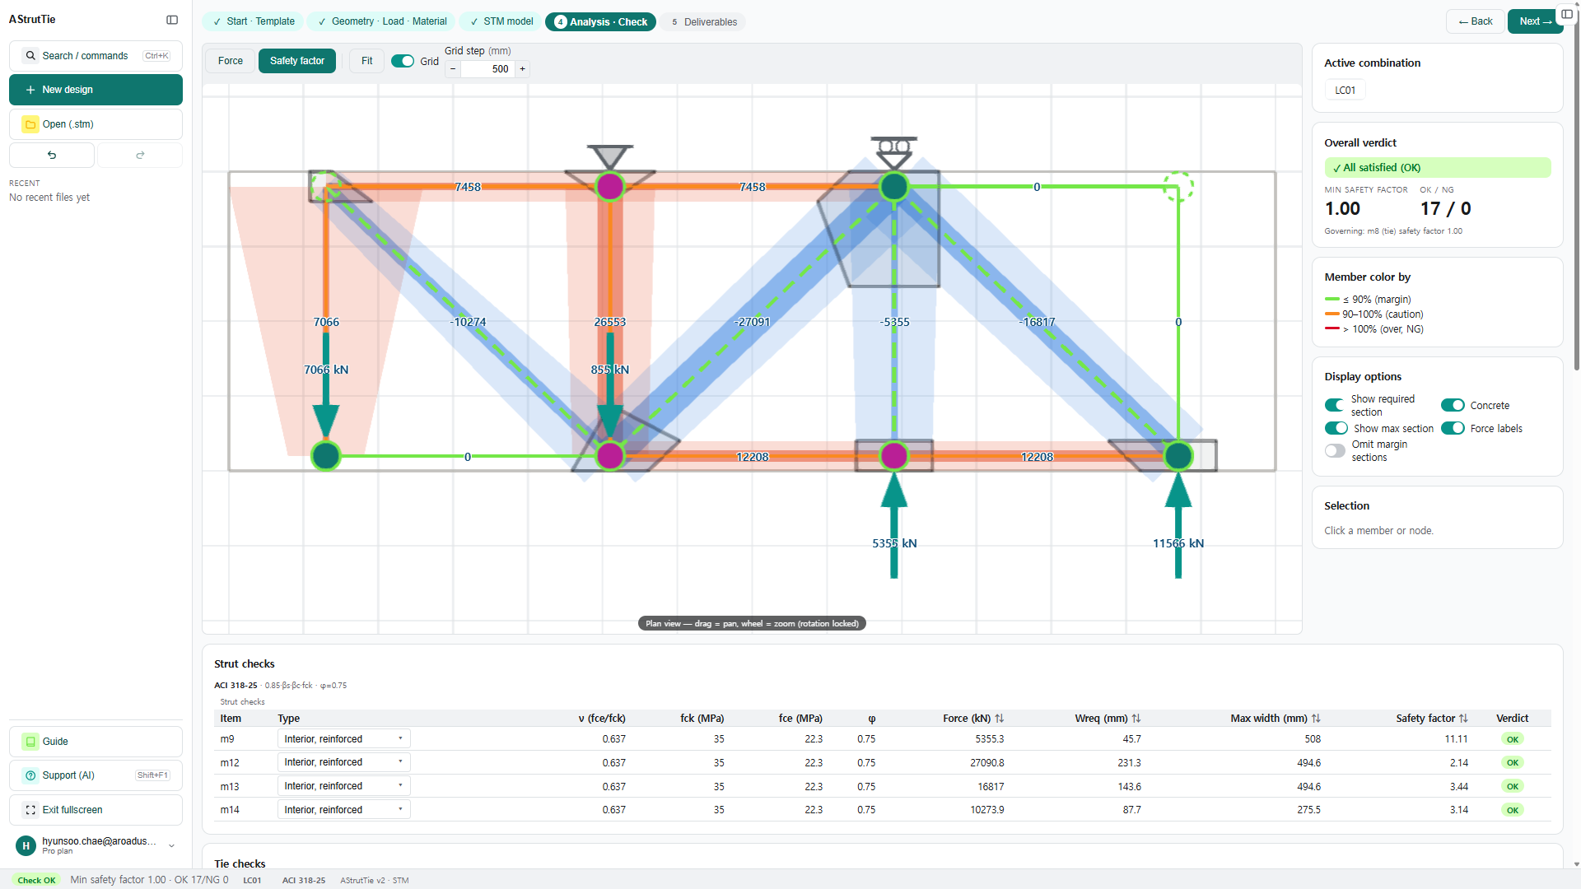Open type dropdown for m13
This screenshot has height=889, width=1581.
[344, 786]
